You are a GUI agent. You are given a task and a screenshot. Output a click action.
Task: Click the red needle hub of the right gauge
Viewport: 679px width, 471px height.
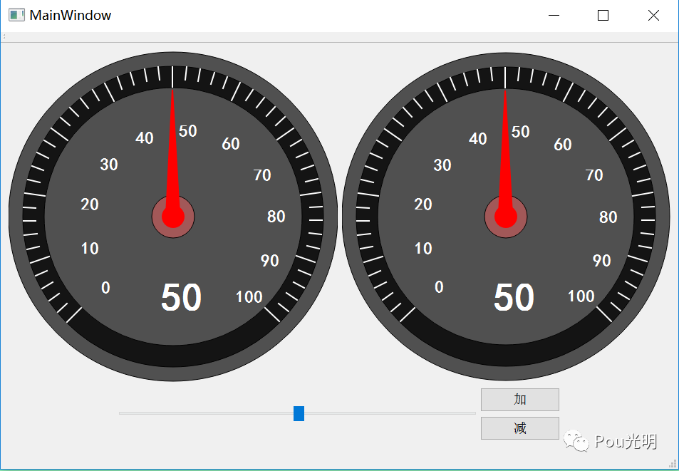click(x=506, y=217)
